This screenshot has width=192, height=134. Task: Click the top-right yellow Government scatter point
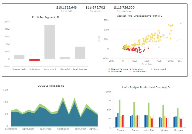[x=181, y=24]
